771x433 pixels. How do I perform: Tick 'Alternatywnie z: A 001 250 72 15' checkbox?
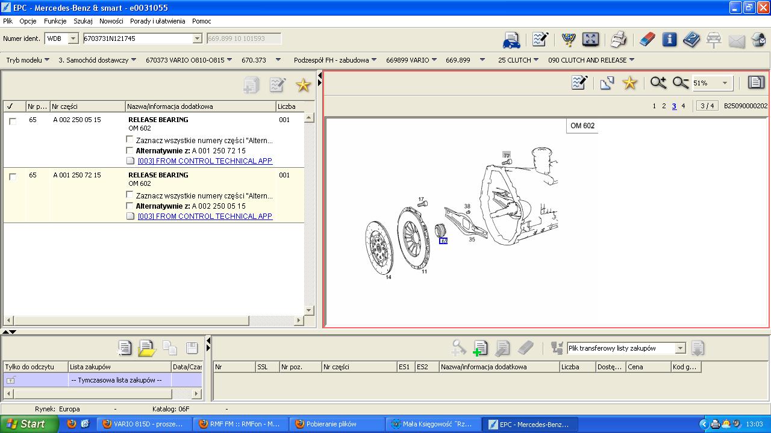tap(130, 150)
